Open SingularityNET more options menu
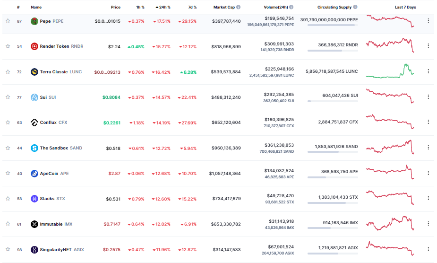This screenshot has height=263, width=437. click(428, 249)
